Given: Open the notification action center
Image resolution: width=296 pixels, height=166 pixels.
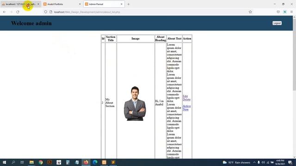Looking at the screenshot, I should (290, 162).
